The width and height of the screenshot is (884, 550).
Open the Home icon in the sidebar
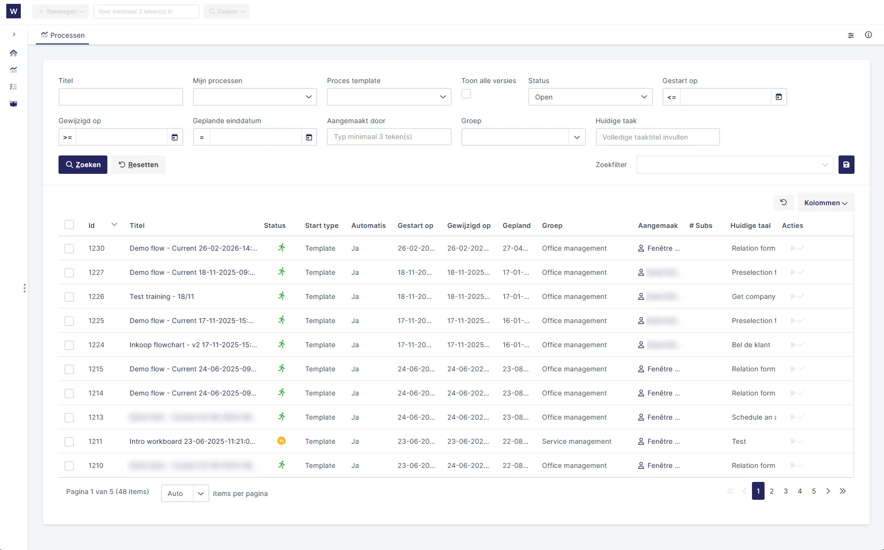[14, 53]
